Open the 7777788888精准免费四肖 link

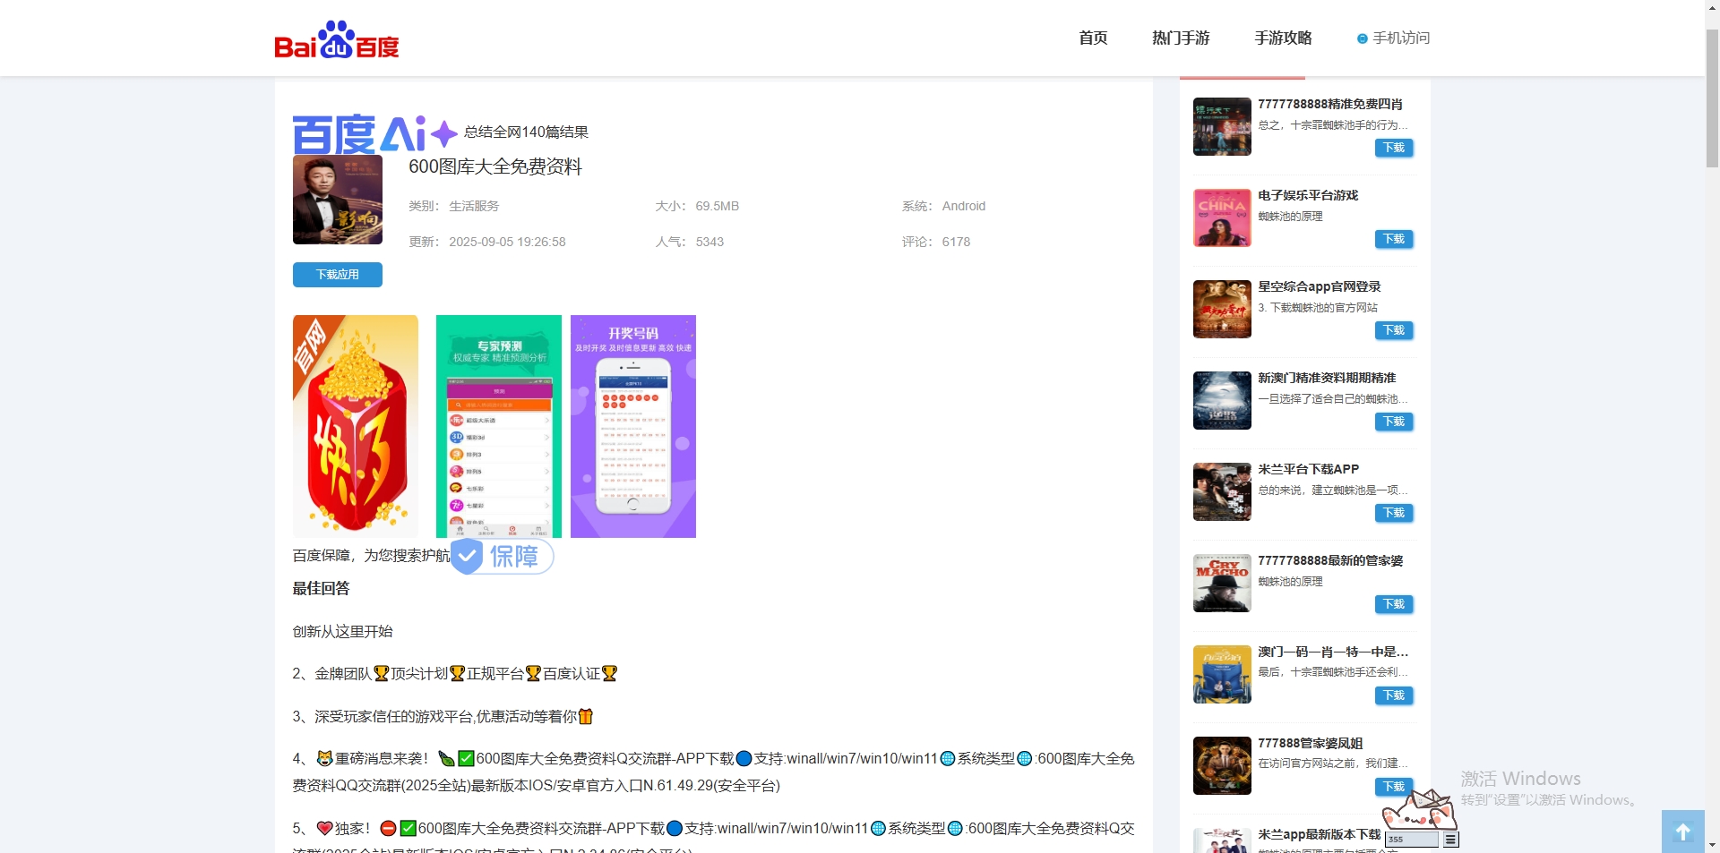tap(1332, 104)
